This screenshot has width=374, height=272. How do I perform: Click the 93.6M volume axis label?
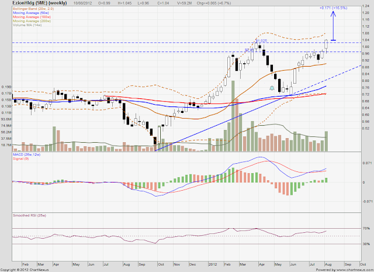click(x=6, y=119)
